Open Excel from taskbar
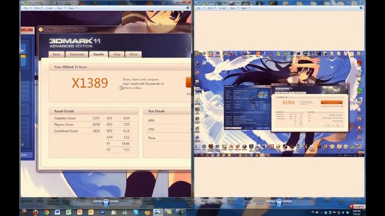Screen dimensions: 385x216 coord(69,212)
